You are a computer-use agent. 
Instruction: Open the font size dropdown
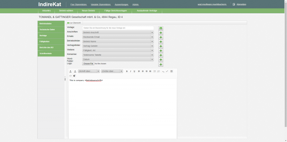[112, 71]
